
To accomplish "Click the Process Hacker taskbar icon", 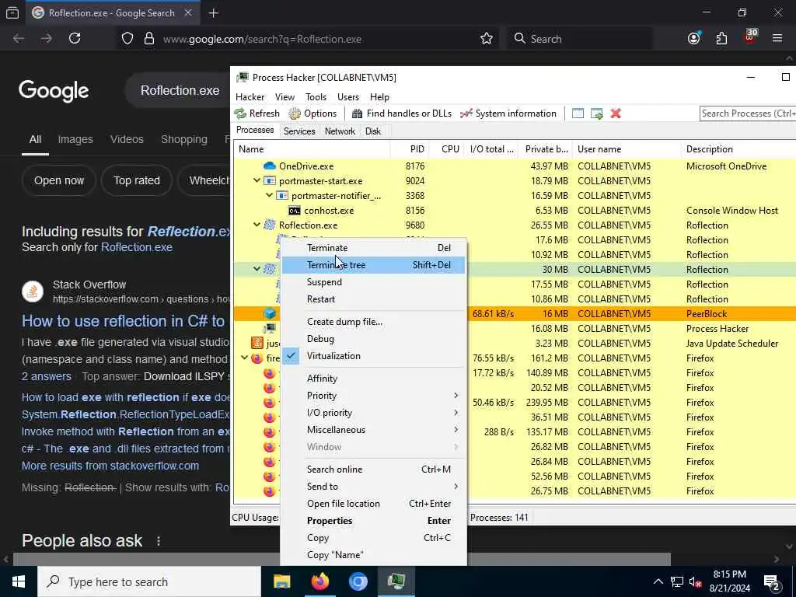I will click(x=396, y=581).
